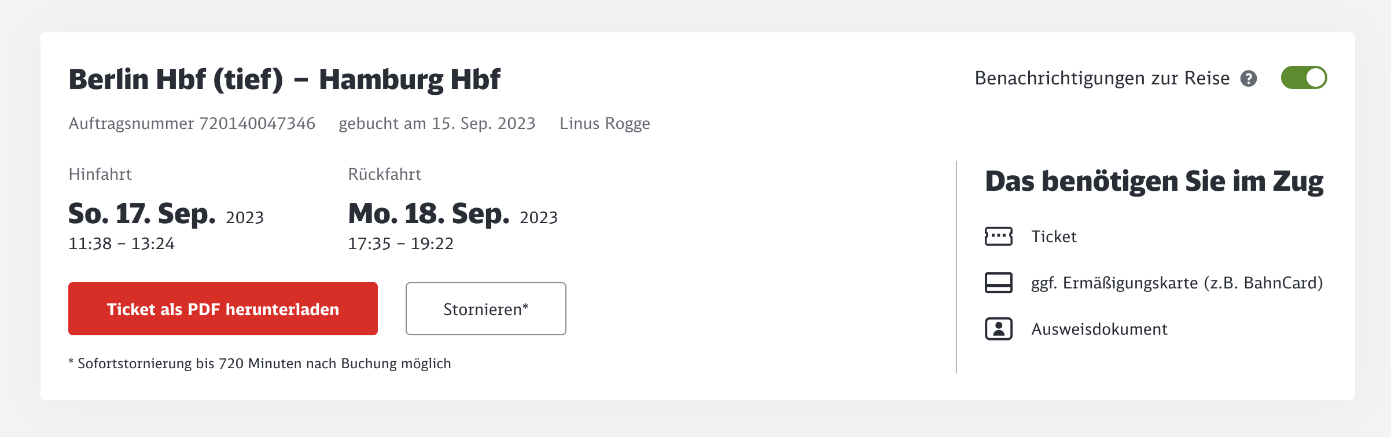1391x437 pixels.
Task: Click the Benachrichtigungen zur Reise label
Action: (x=1102, y=79)
